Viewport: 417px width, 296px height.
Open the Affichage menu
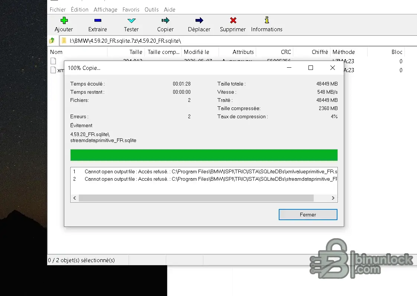point(105,10)
